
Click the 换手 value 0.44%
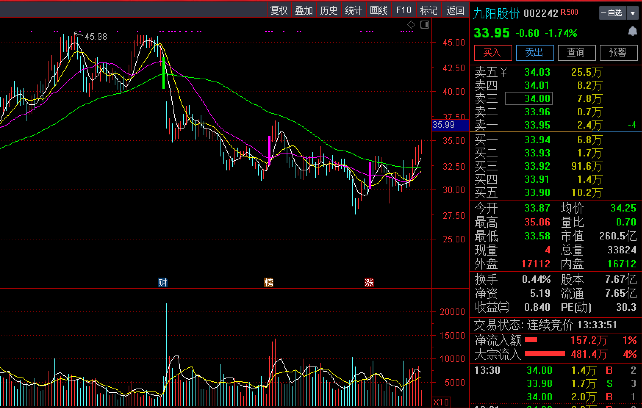coord(536,280)
